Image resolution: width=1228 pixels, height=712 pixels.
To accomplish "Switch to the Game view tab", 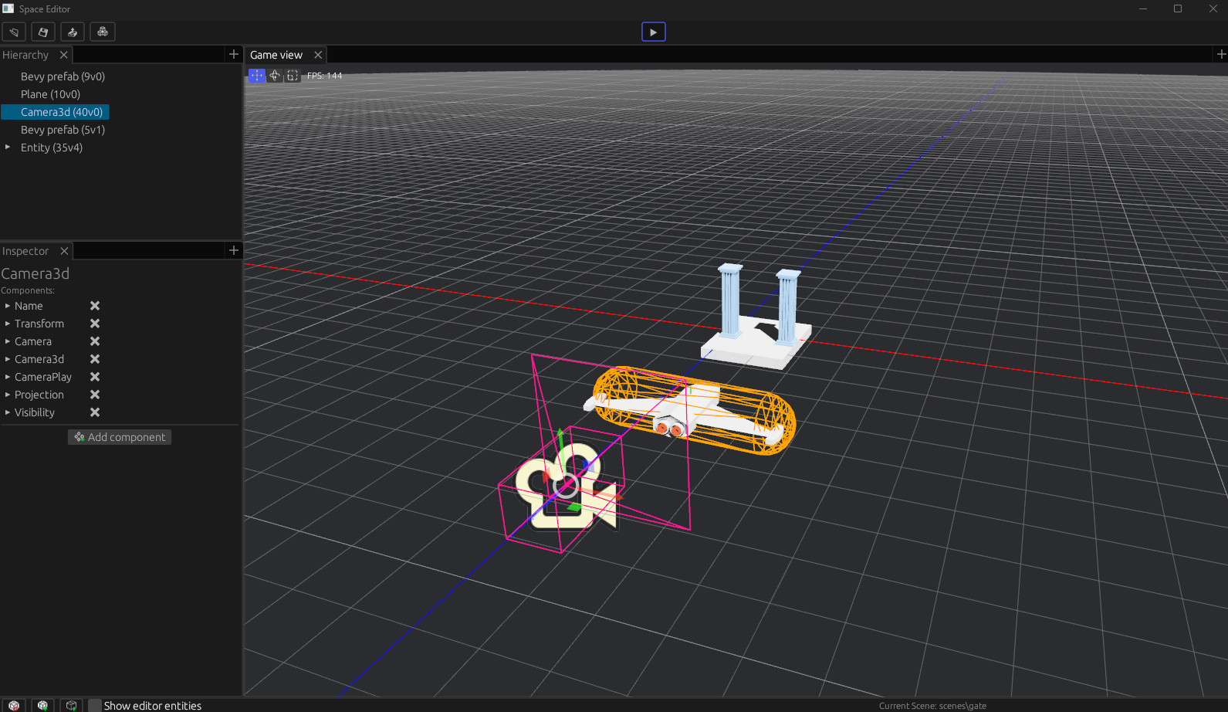I will [276, 55].
